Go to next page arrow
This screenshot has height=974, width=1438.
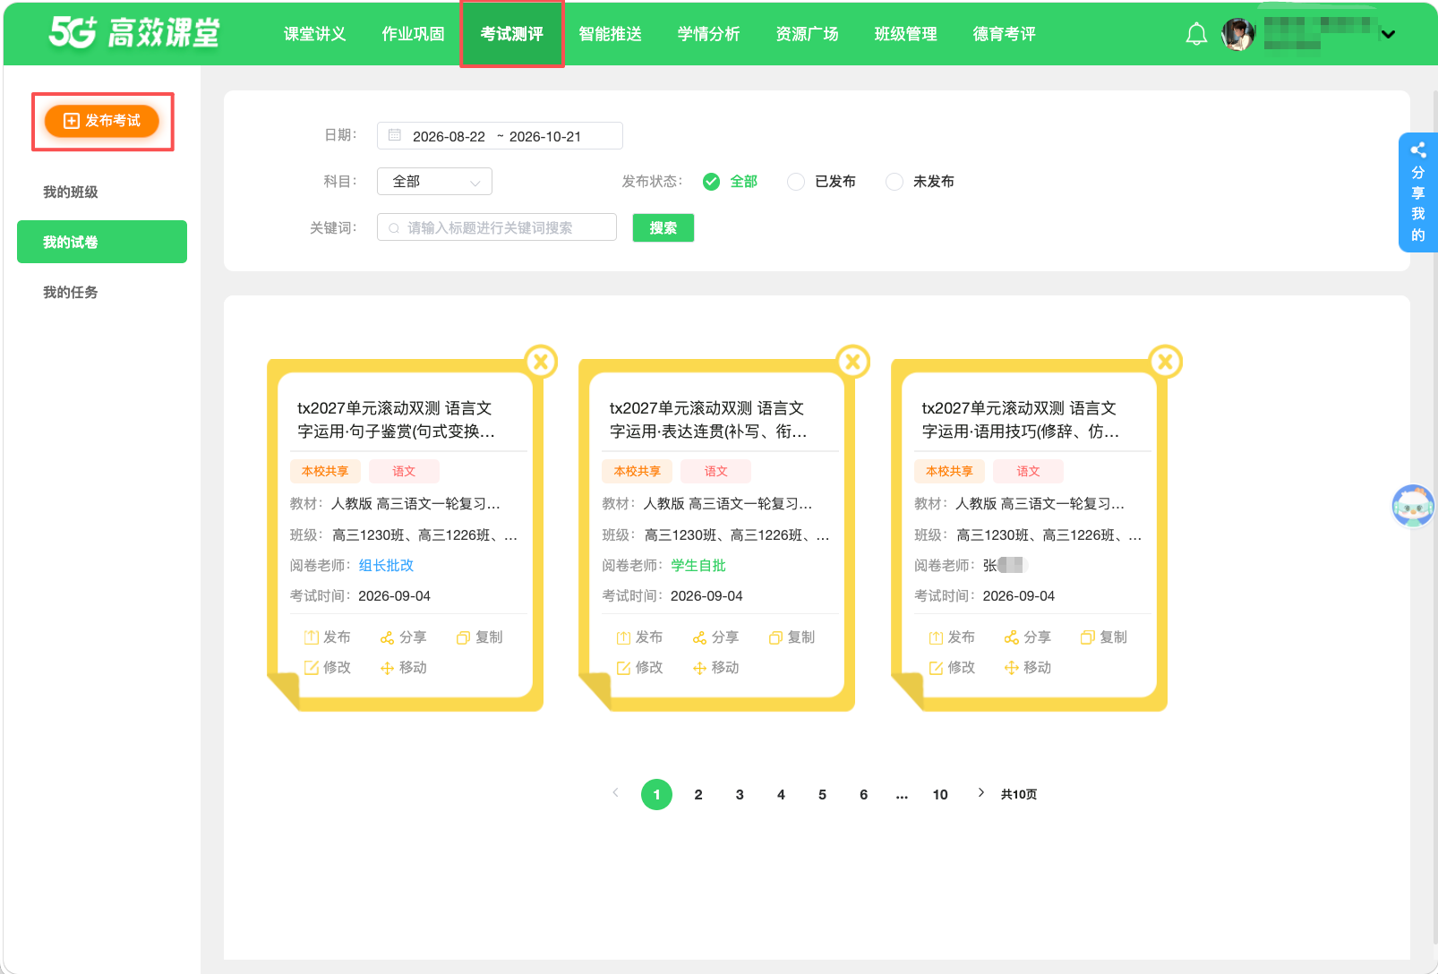coord(981,793)
